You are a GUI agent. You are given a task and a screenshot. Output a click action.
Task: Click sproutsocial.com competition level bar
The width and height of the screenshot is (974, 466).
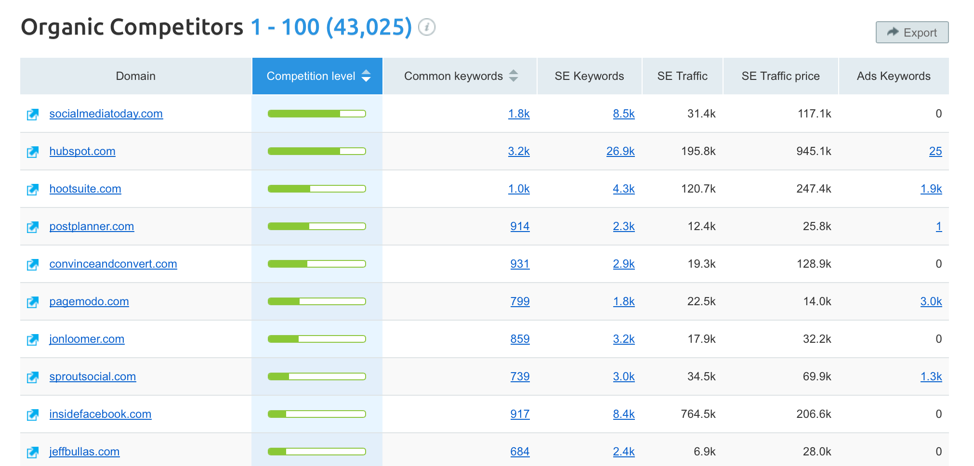(317, 376)
